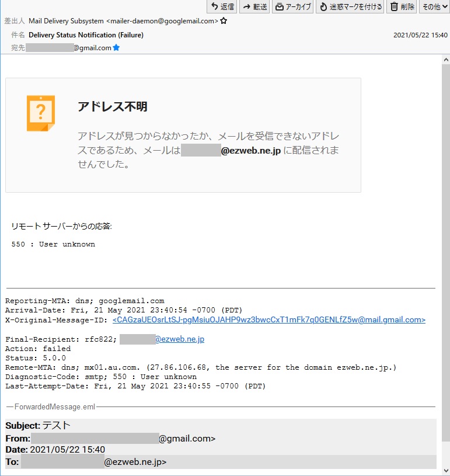The height and width of the screenshot is (476, 450).
Task: Click the subject Delivery Status Notification (Failure)
Action: tap(86, 35)
